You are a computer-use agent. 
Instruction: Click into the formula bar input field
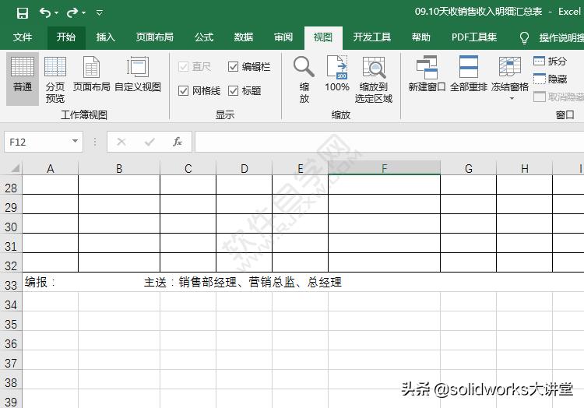click(x=389, y=142)
